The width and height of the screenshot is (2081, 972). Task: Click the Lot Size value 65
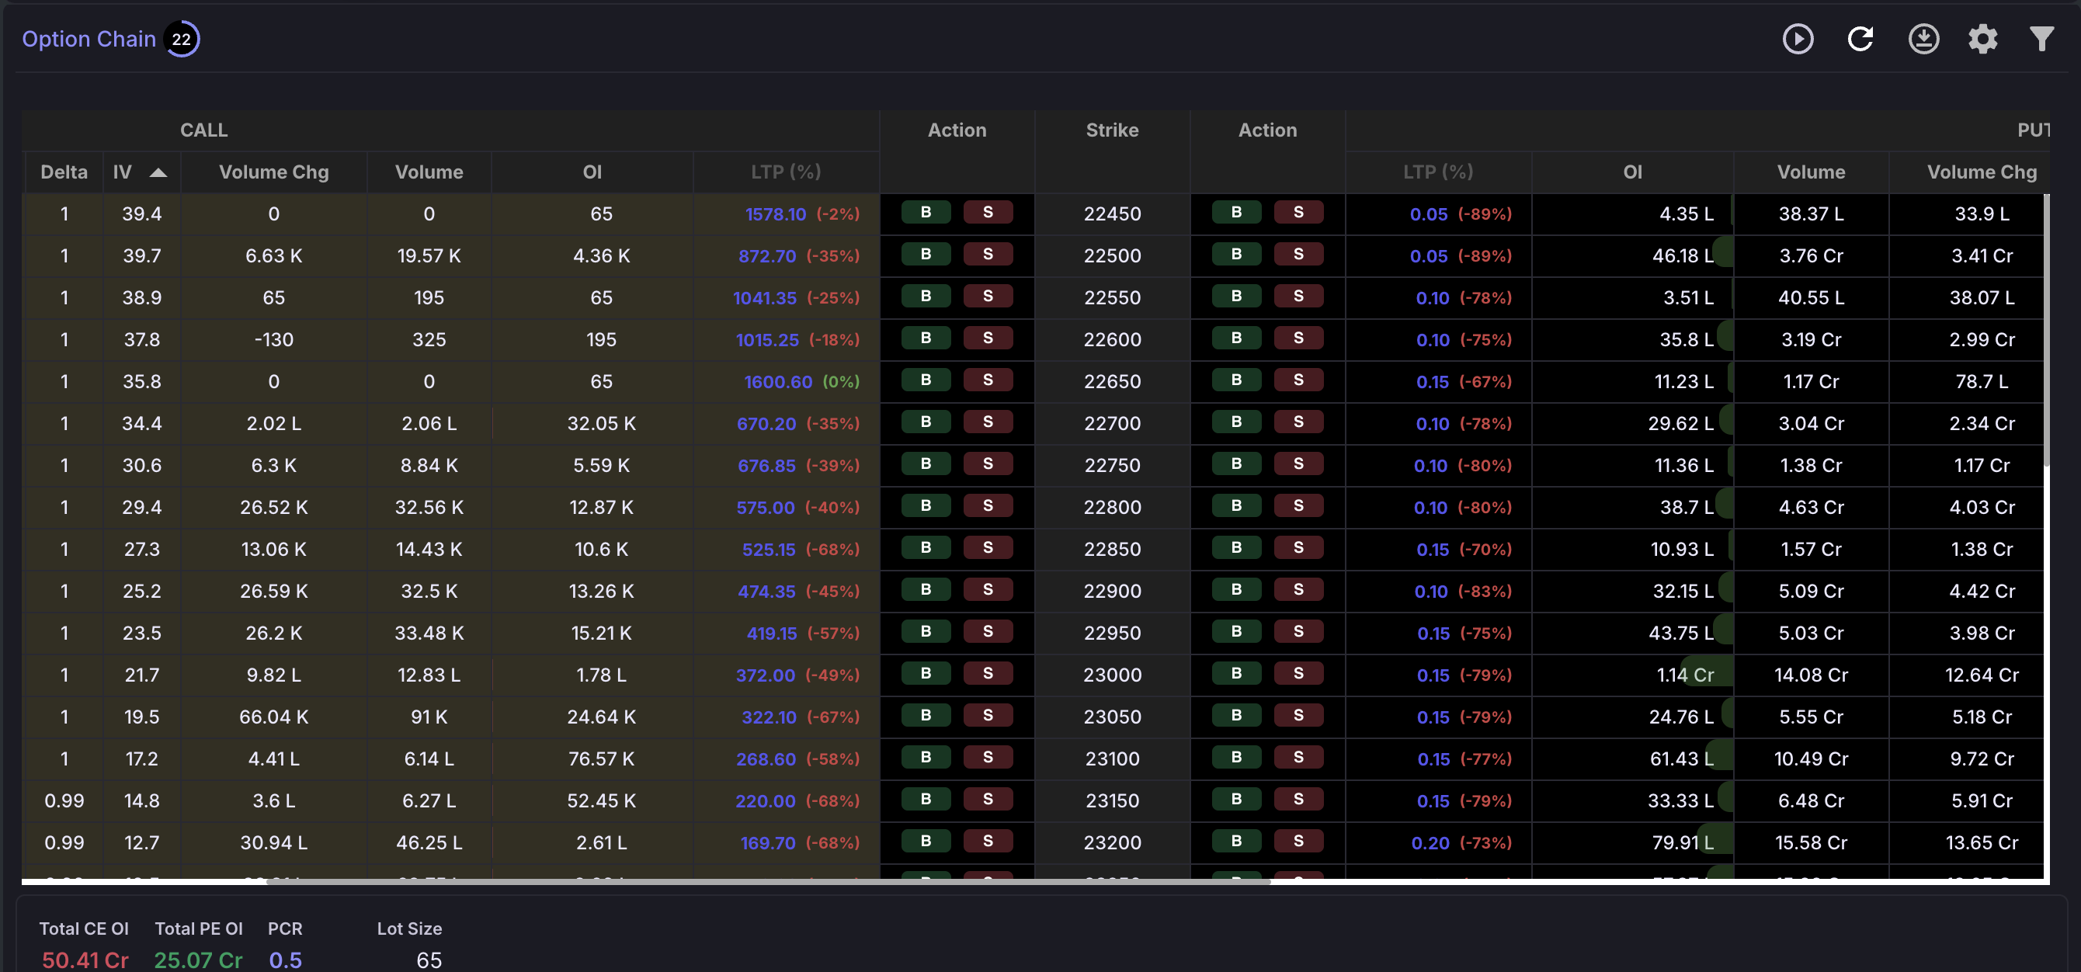click(429, 960)
